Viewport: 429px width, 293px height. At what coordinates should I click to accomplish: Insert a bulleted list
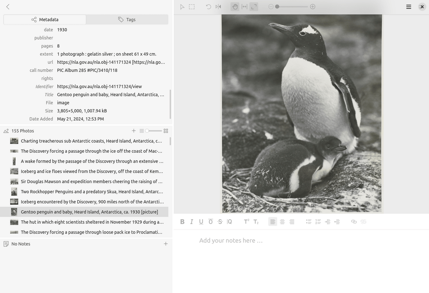pos(308,222)
